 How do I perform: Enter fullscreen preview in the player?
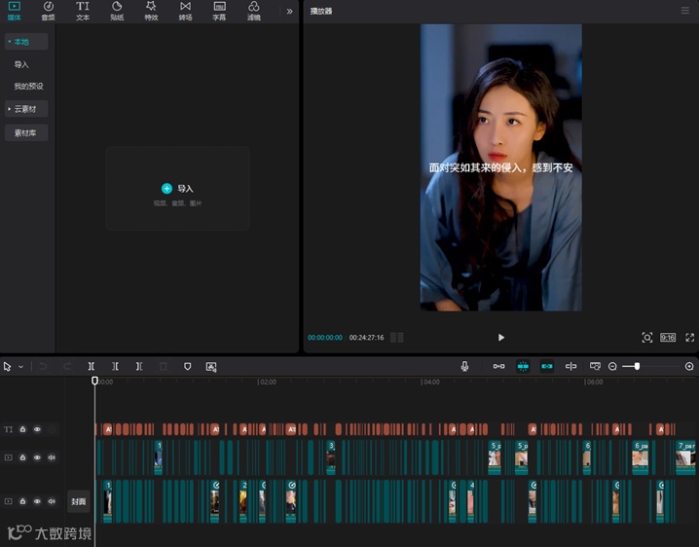(690, 337)
